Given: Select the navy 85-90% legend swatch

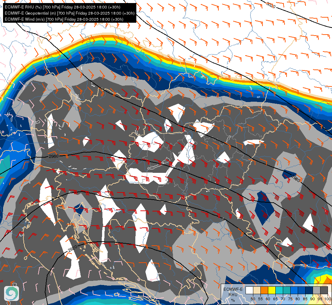Looking at the screenshot, I should pyautogui.click(x=309, y=290).
